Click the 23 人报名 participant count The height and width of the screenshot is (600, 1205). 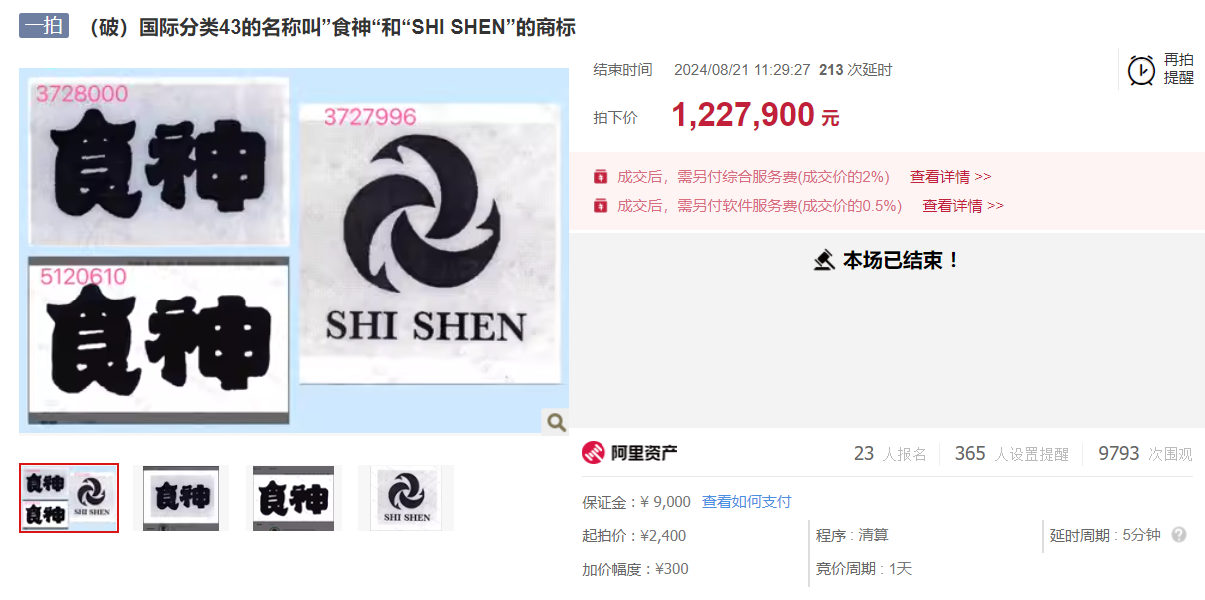(x=890, y=454)
